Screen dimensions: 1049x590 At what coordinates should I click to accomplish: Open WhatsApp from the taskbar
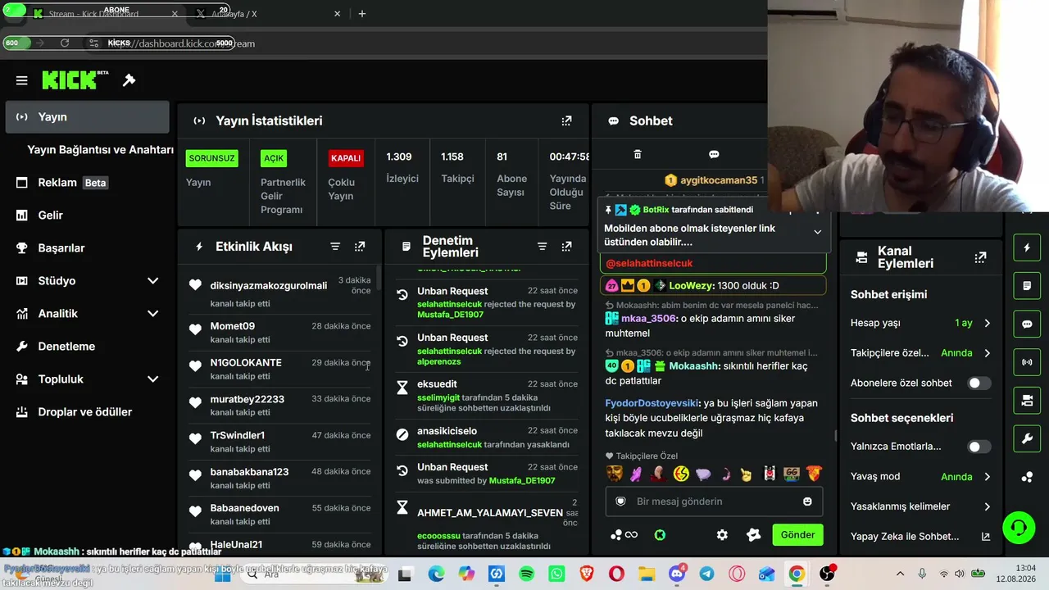[x=557, y=574]
